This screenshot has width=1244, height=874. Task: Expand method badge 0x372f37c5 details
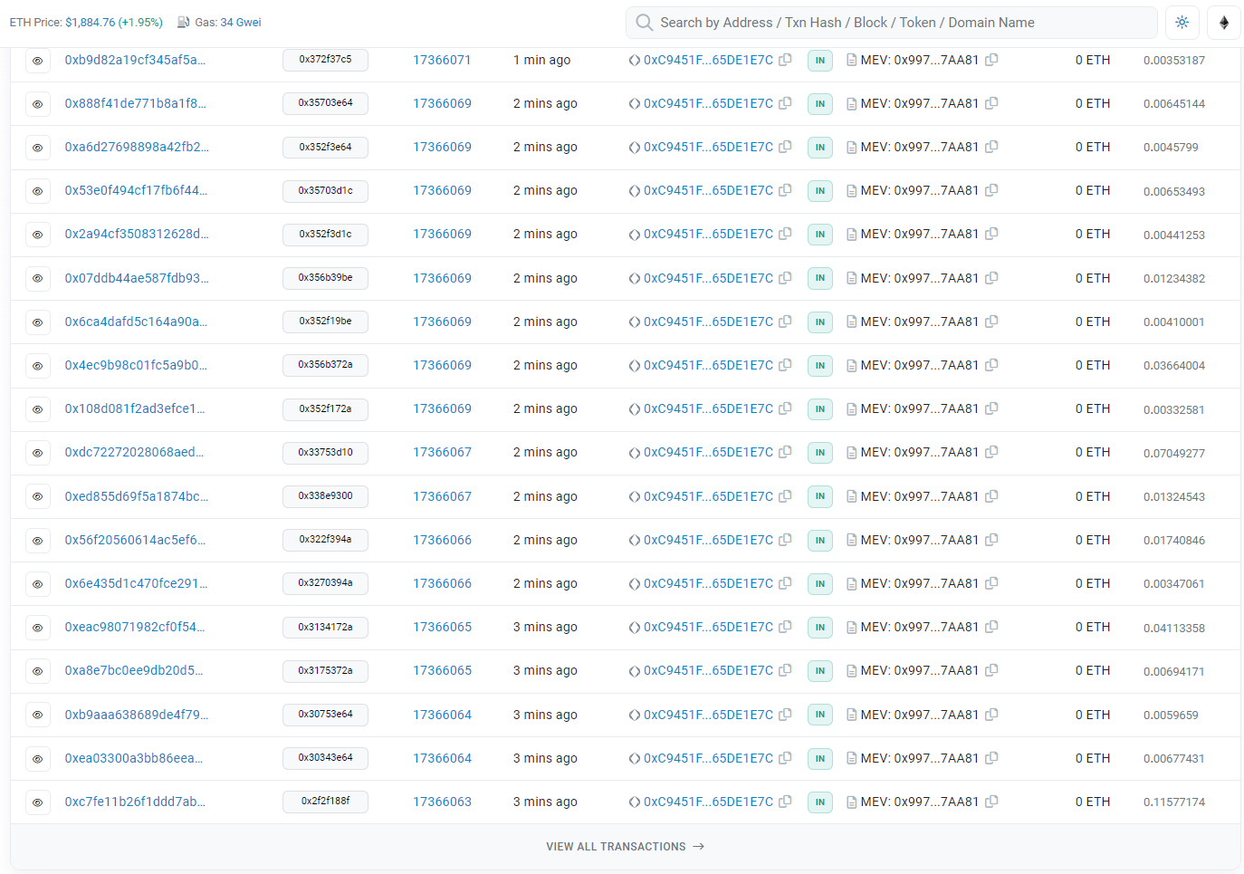pos(325,60)
